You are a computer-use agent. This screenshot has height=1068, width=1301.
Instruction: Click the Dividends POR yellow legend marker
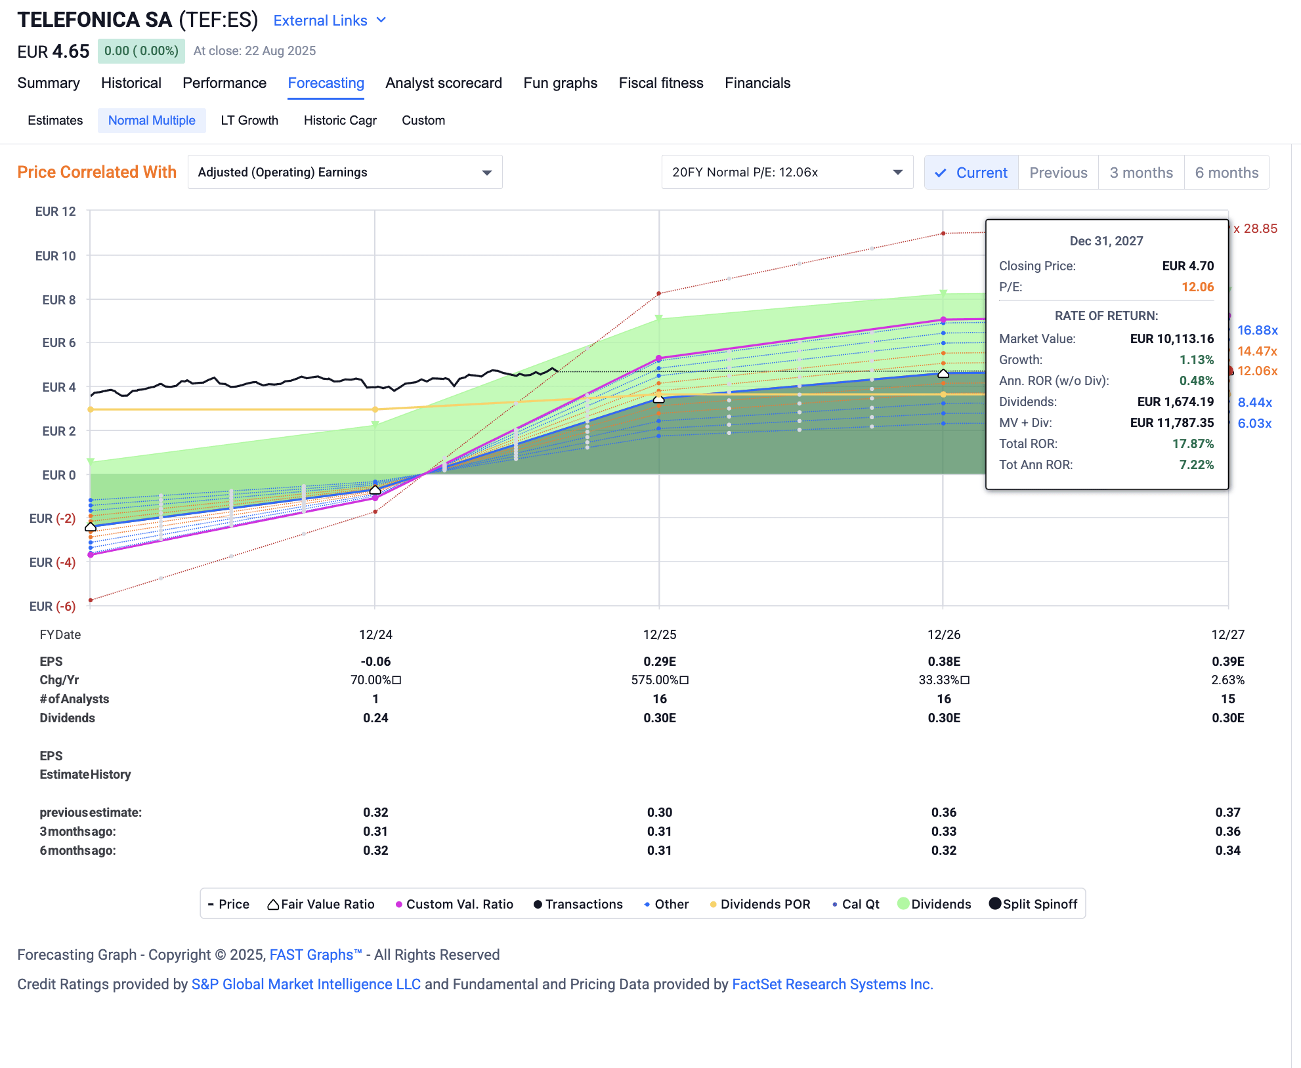(712, 903)
